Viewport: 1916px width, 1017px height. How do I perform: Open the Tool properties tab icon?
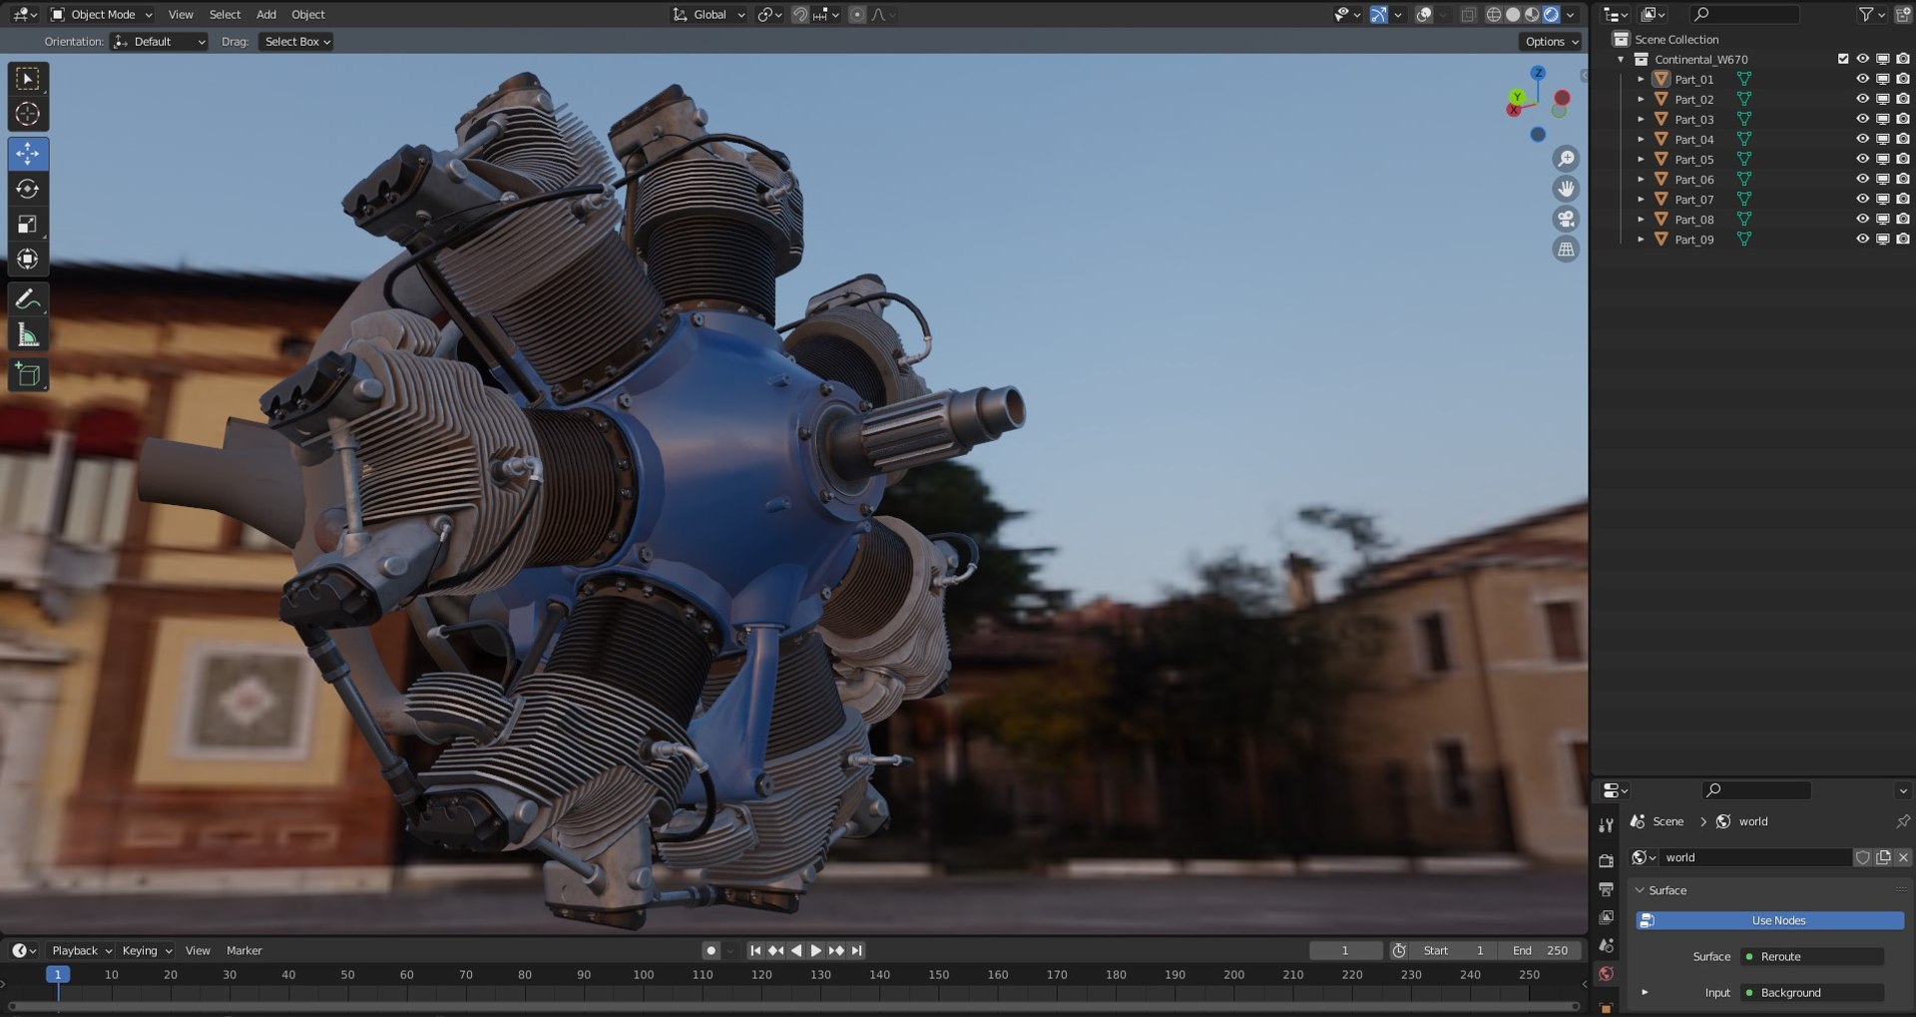pos(1606,825)
